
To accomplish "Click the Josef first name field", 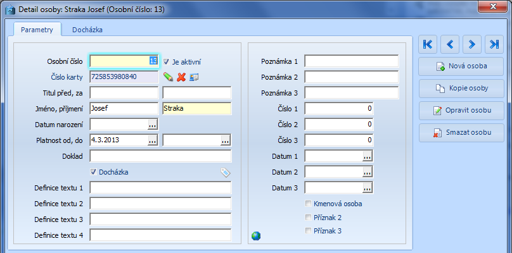I will [x=124, y=109].
